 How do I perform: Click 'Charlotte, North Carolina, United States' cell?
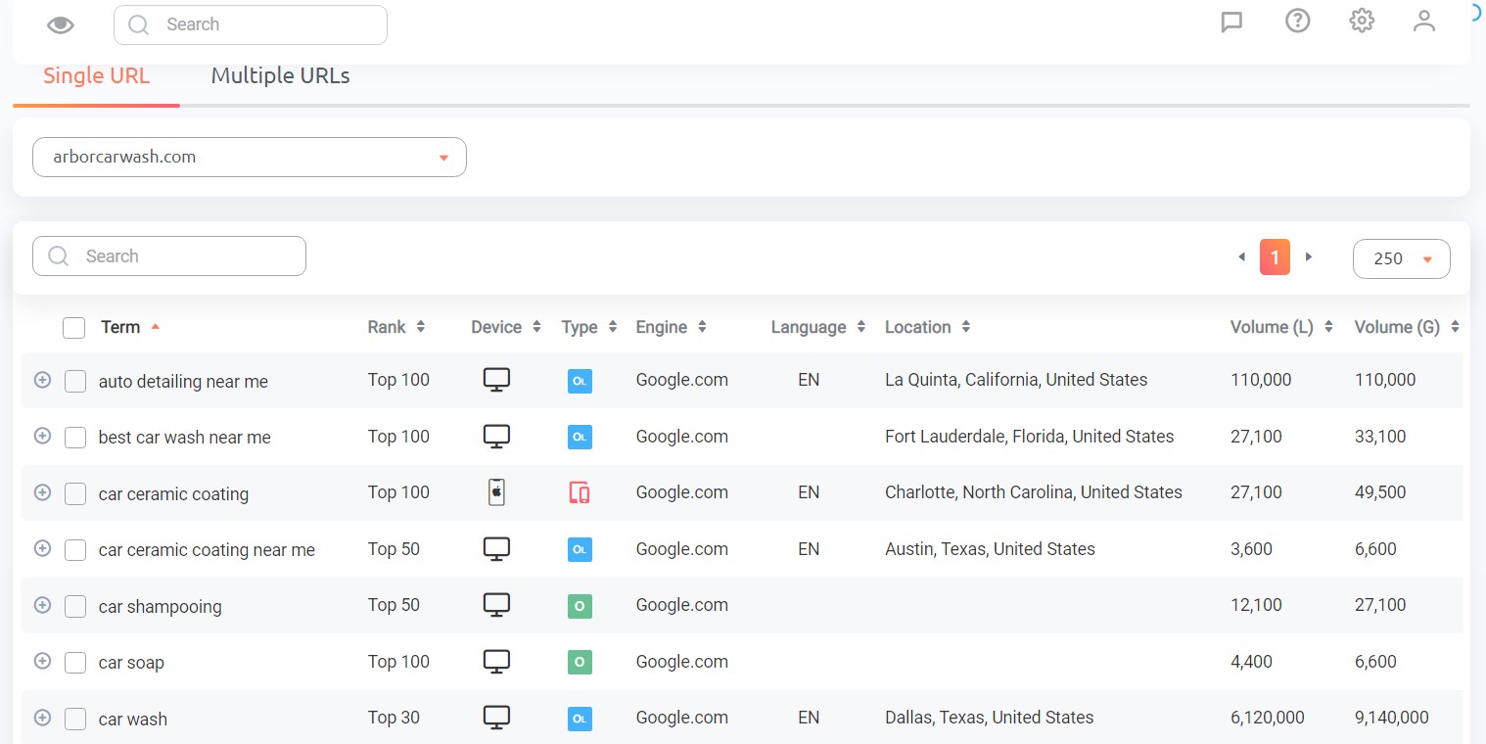(1034, 492)
